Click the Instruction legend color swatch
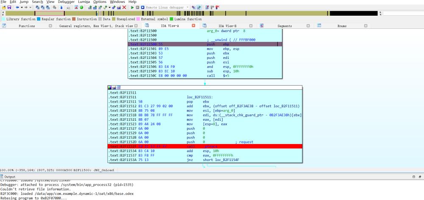Image resolution: width=424 pixels, height=200 pixels. pyautogui.click(x=74, y=19)
